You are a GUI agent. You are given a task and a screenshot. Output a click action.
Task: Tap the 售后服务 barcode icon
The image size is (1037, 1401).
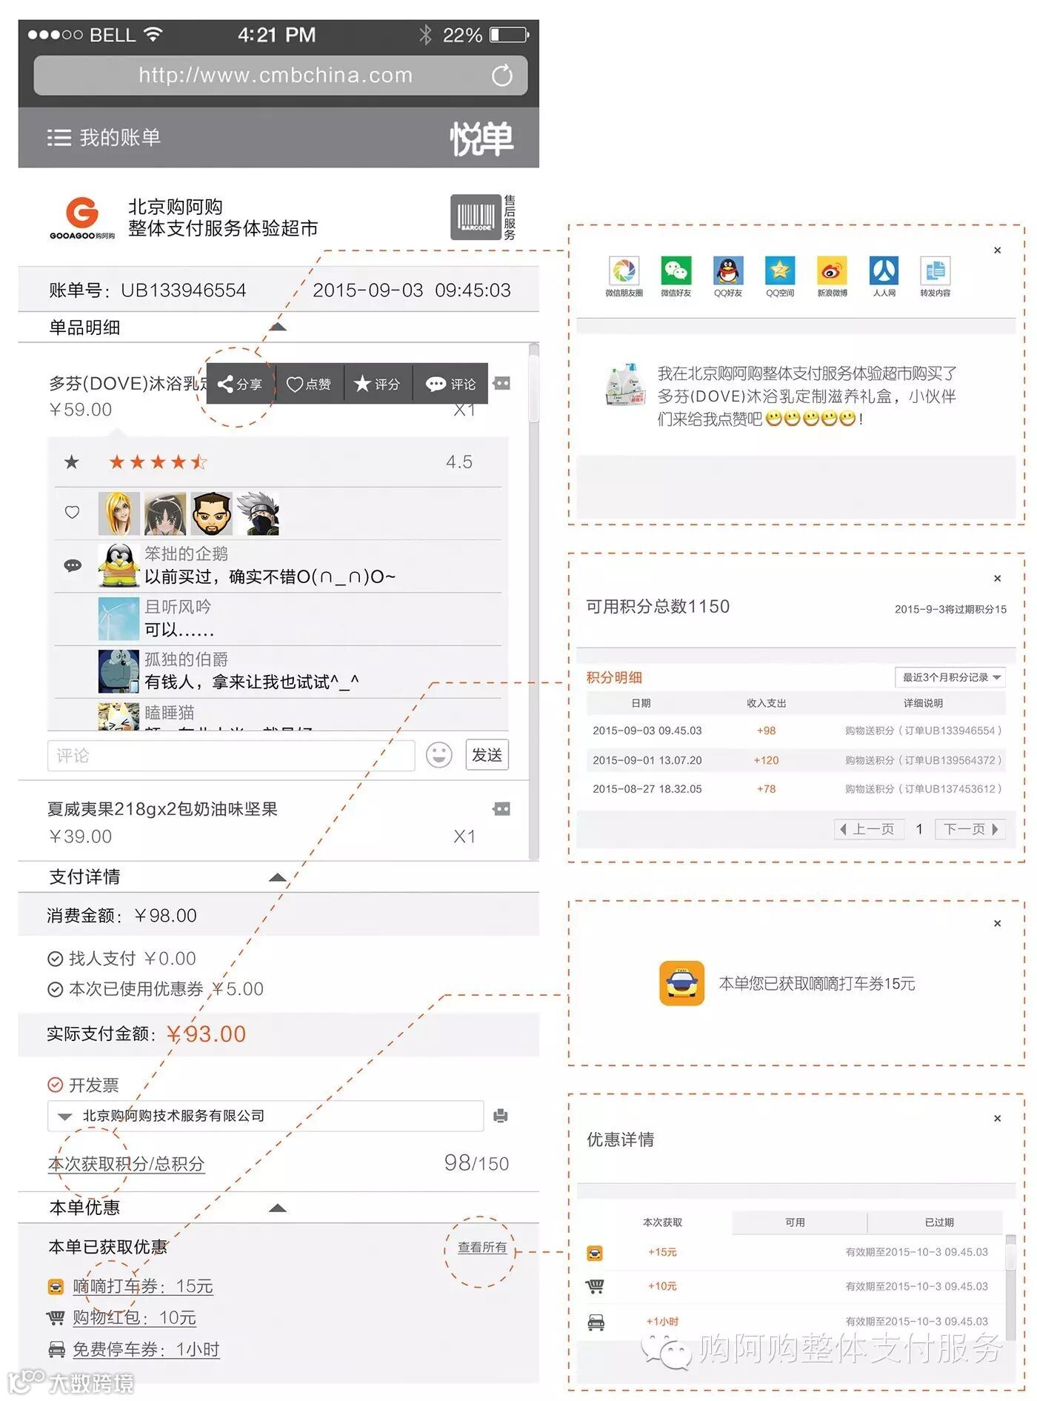click(476, 217)
